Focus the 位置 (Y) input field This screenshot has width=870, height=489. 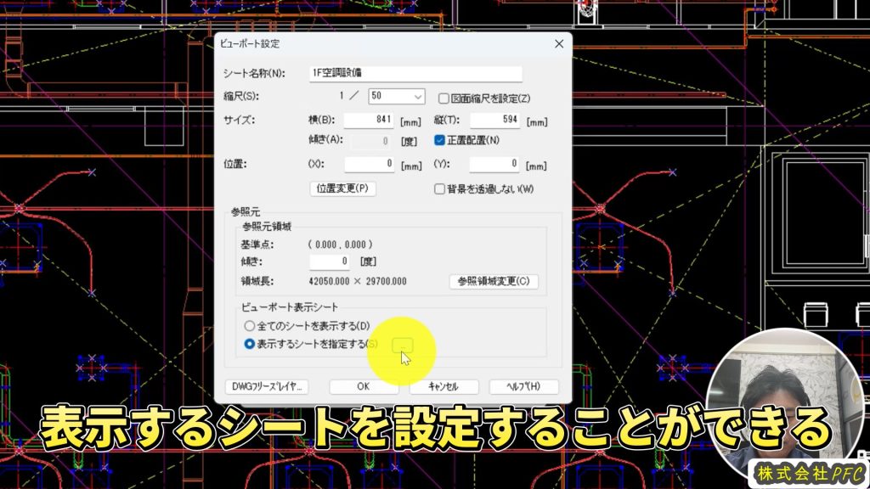494,164
